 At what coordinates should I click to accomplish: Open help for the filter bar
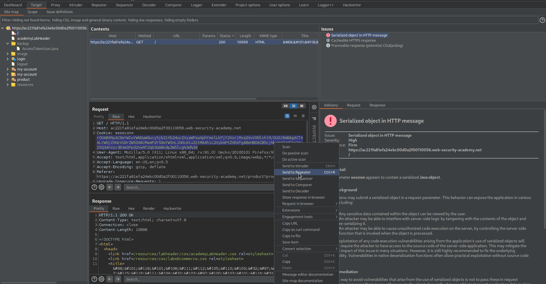click(542, 20)
